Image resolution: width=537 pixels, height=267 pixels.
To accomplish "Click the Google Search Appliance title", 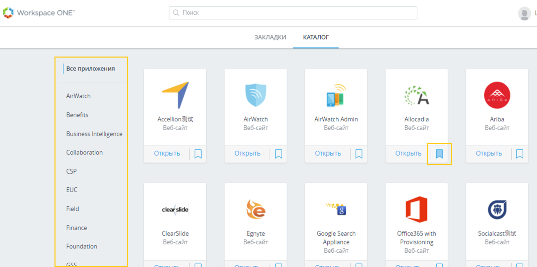I will (x=336, y=238).
